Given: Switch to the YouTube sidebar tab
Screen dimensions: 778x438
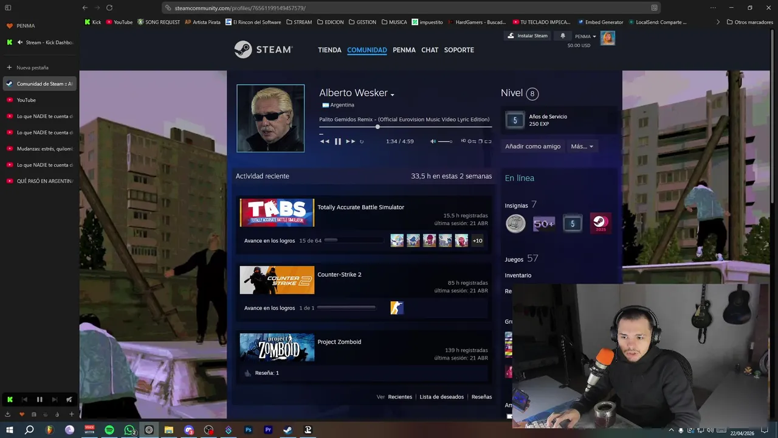Looking at the screenshot, I should (40, 100).
